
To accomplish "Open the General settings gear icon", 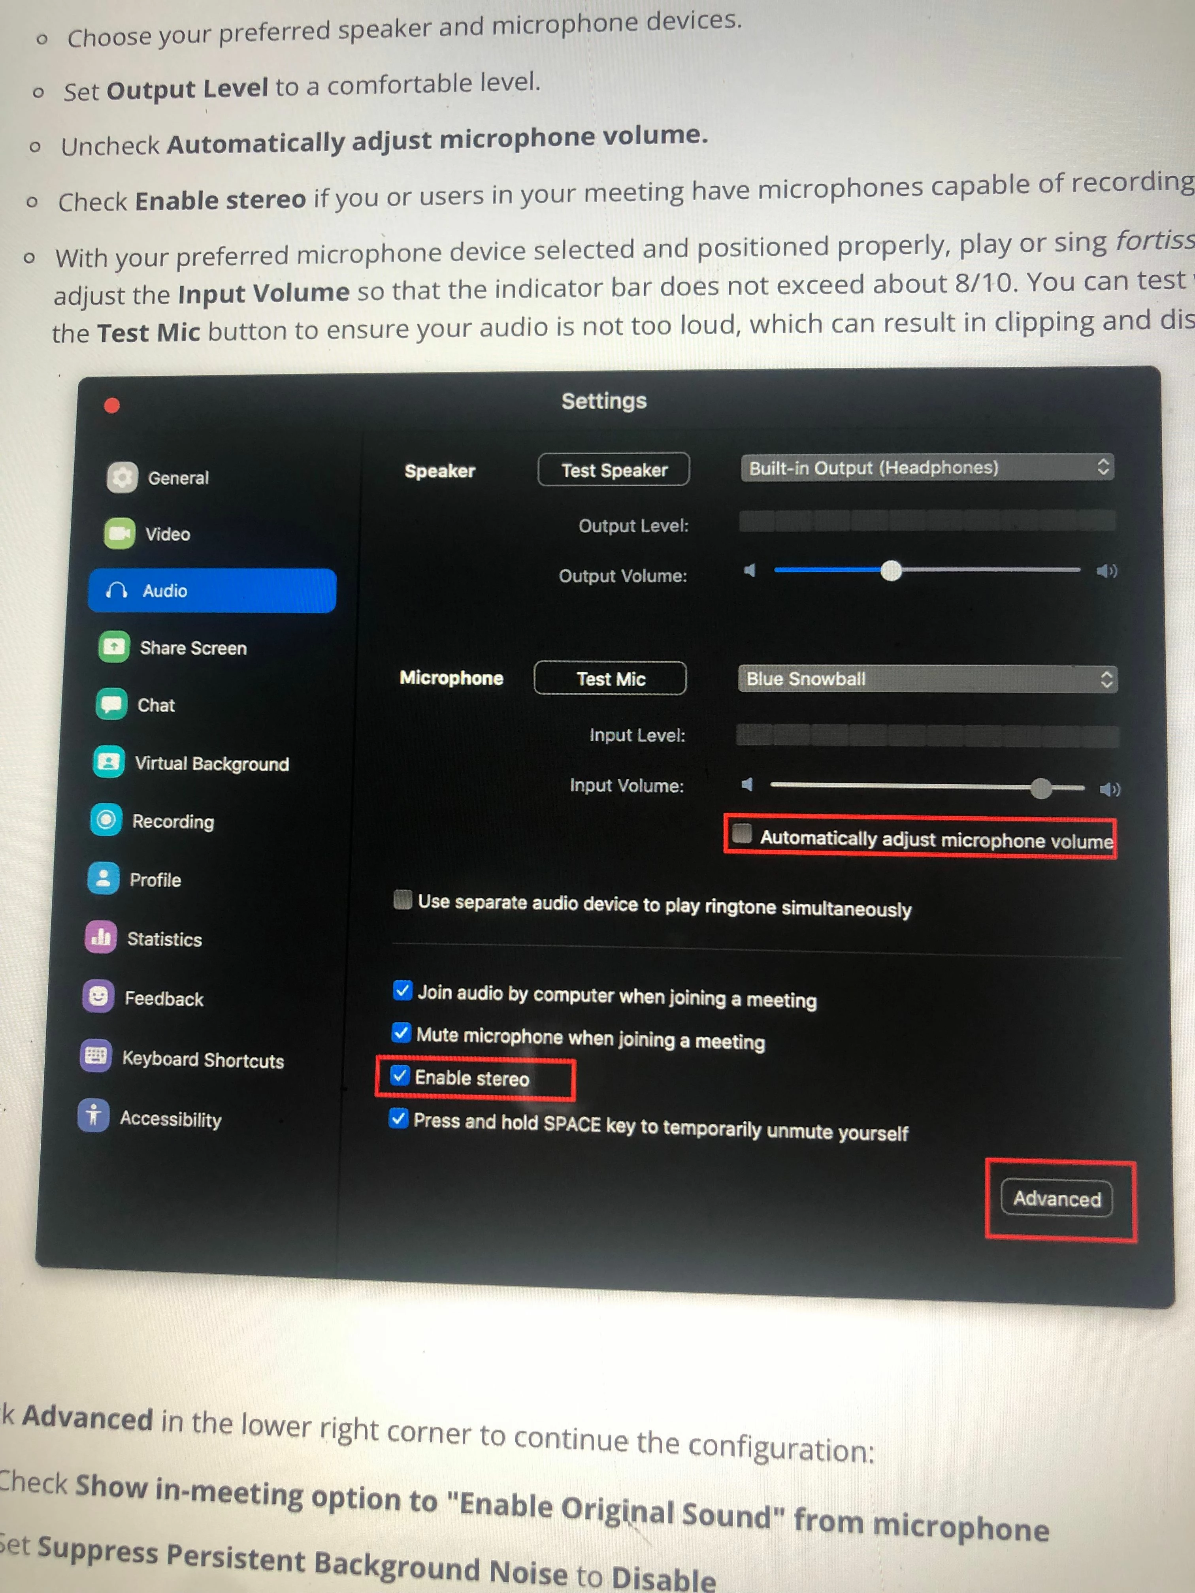I will [122, 477].
